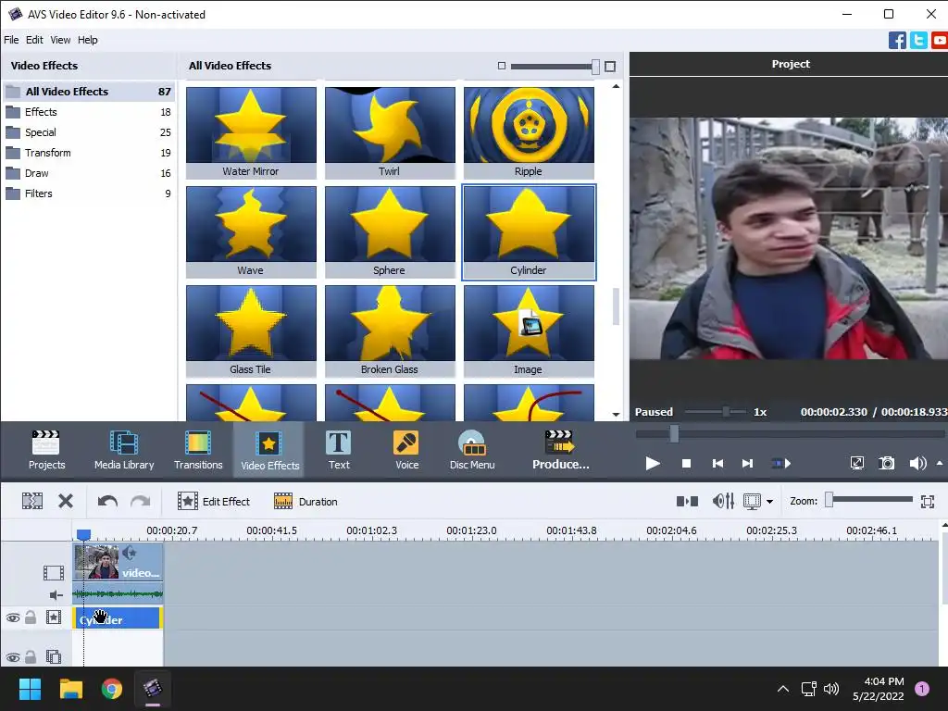Click the Produce button
This screenshot has height=711, width=948.
click(x=560, y=450)
